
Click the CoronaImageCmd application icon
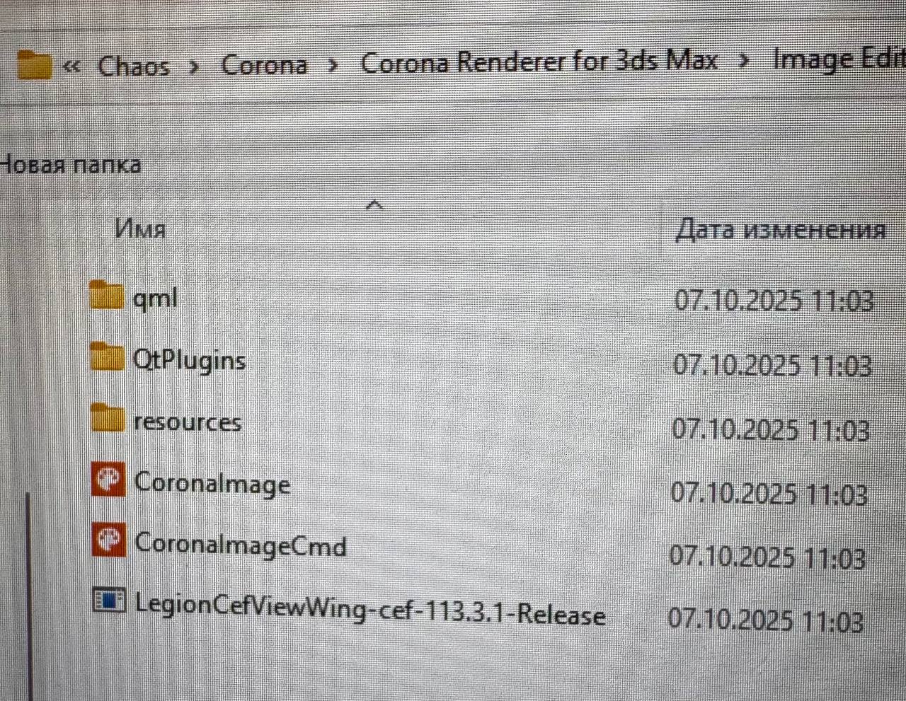point(110,540)
